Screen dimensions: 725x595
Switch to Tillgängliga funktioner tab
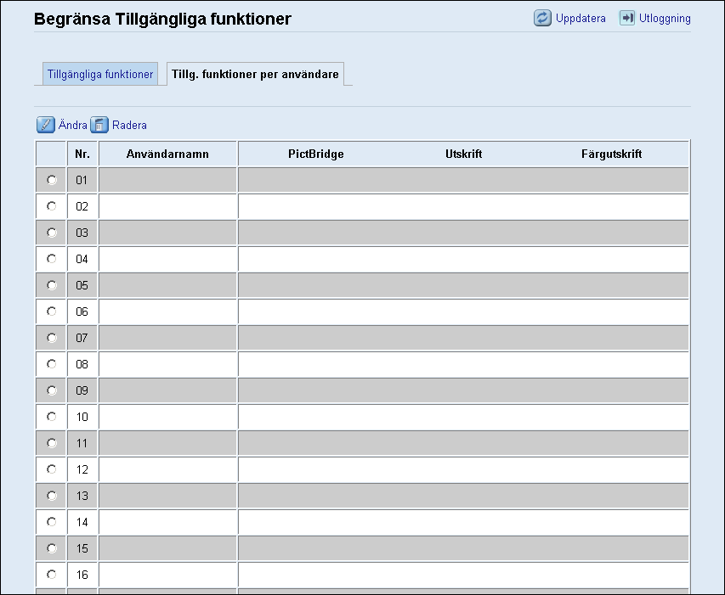tap(100, 74)
